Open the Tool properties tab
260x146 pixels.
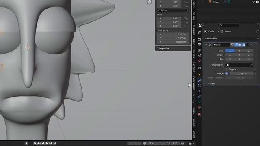point(199,32)
